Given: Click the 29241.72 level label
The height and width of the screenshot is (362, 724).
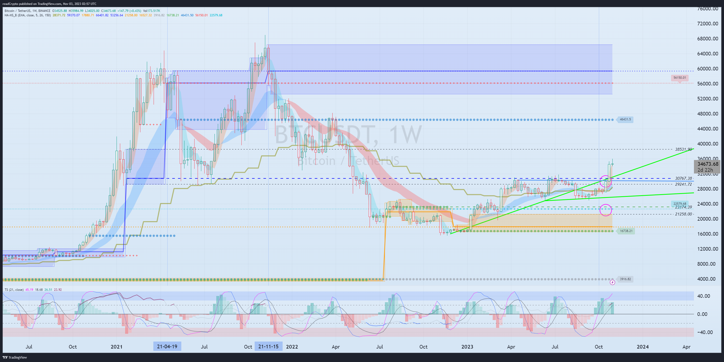Looking at the screenshot, I should 683,184.
